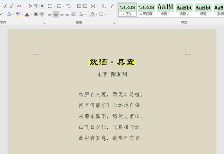This screenshot has width=224, height=154.
Task: Apply phonetic guide (wén) to text
Action: [x=36, y=6]
